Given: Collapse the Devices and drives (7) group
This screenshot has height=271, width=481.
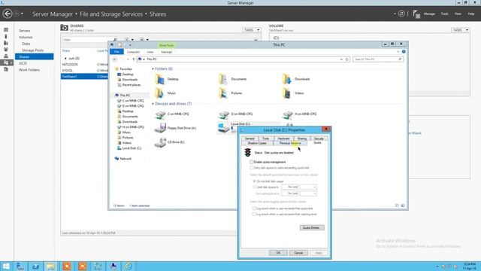Looking at the screenshot, I should (153, 104).
